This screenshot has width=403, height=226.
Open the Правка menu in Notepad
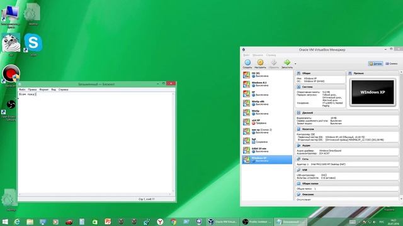[x=32, y=90]
